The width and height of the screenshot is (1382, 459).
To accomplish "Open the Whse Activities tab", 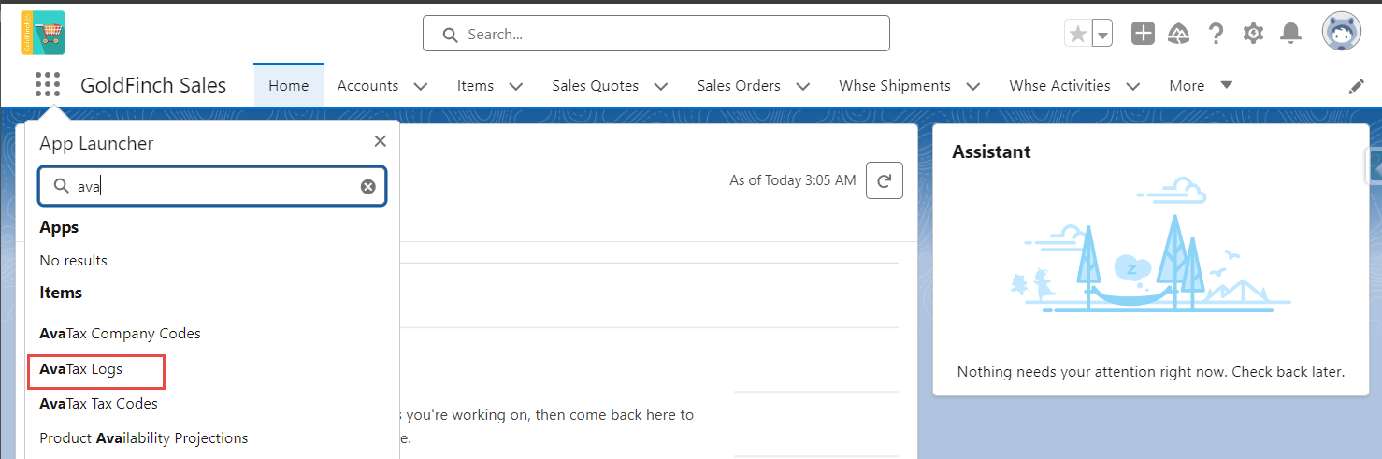I will tap(1060, 85).
